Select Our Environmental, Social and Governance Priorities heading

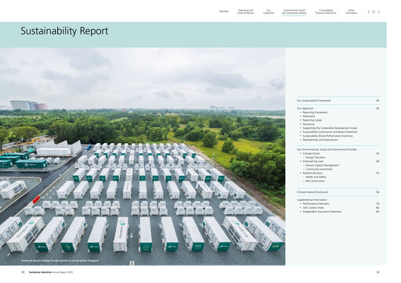(x=327, y=149)
